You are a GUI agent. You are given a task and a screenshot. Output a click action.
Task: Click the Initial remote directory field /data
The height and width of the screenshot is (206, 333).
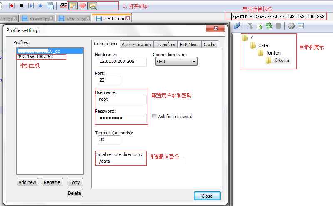(141, 161)
